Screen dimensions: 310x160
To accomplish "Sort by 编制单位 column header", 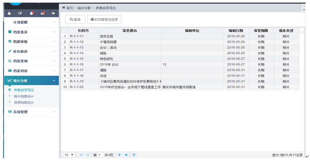I will pos(192,31).
